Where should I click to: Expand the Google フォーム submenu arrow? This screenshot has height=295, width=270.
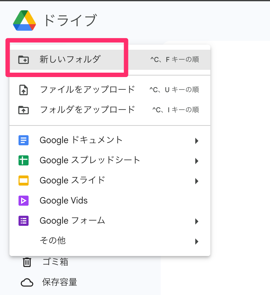coord(197,221)
